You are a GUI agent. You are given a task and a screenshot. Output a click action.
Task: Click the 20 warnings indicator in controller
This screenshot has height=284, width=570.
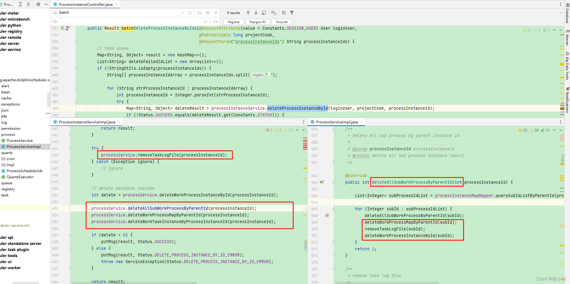(x=527, y=30)
